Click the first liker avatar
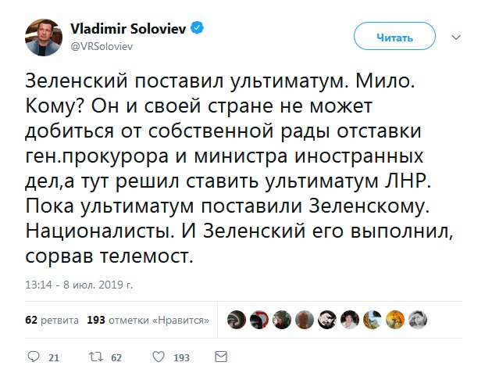The width and height of the screenshot is (492, 380). tap(237, 319)
